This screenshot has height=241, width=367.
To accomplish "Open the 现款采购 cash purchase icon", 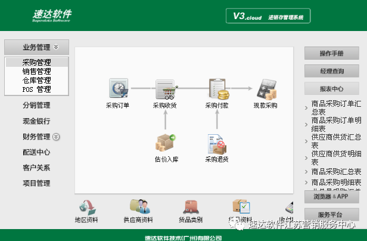I will (x=266, y=89).
